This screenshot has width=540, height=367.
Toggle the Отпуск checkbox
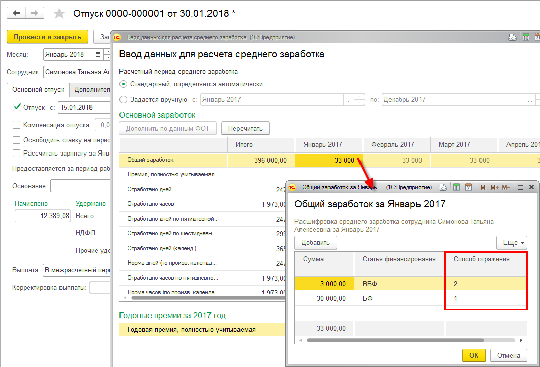point(17,107)
